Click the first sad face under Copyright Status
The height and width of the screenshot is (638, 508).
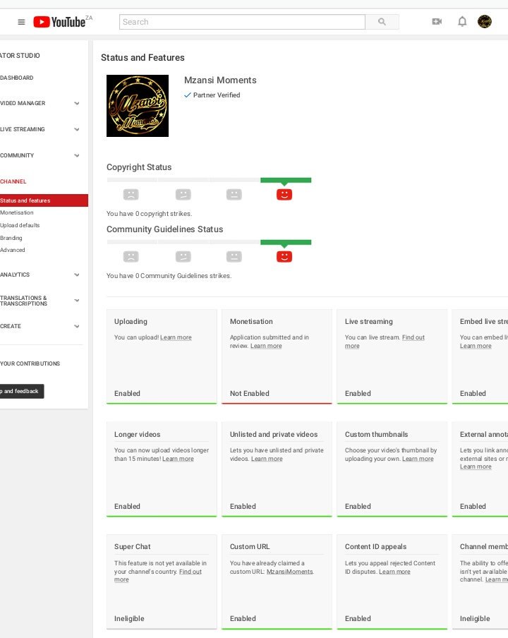coord(131,195)
